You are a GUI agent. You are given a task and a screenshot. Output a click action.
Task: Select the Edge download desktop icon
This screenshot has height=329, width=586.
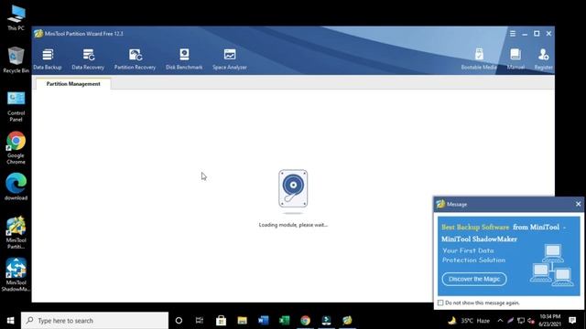[x=16, y=186]
